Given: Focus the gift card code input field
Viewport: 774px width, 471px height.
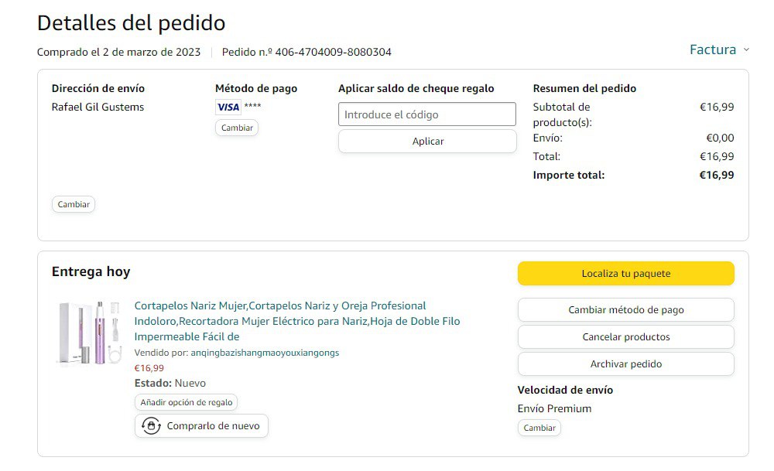Looking at the screenshot, I should click(x=426, y=114).
